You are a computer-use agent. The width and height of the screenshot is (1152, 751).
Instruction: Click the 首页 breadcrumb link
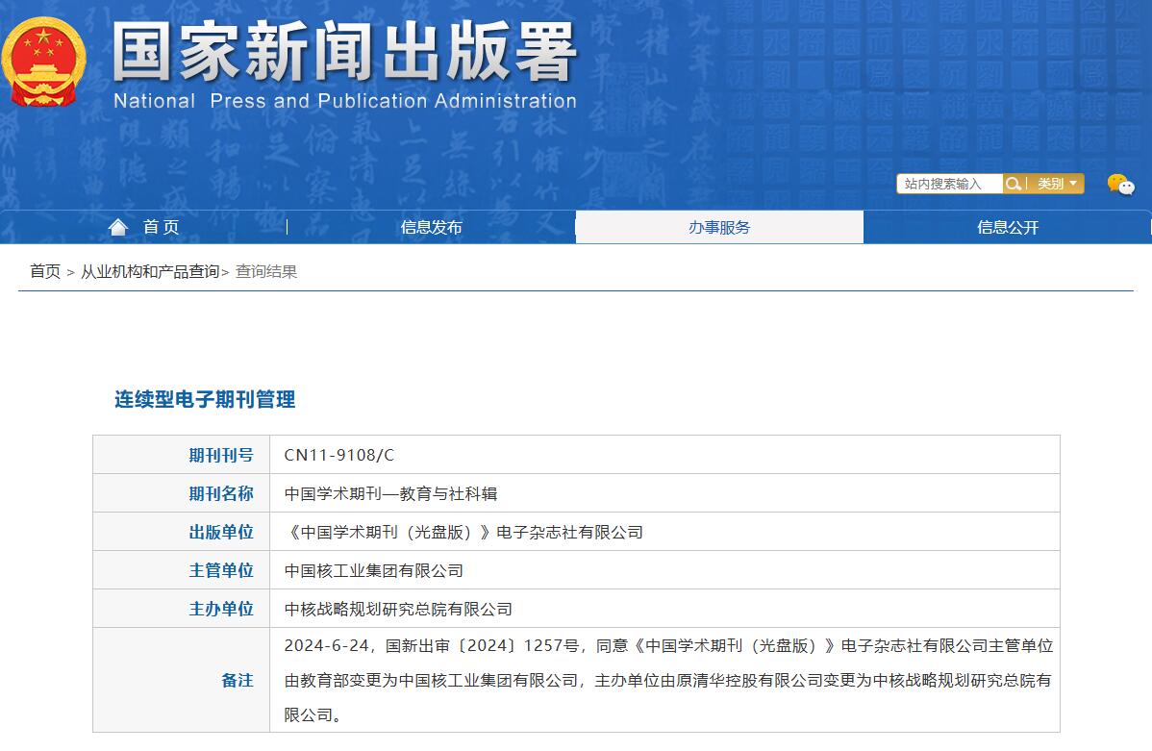[x=46, y=271]
